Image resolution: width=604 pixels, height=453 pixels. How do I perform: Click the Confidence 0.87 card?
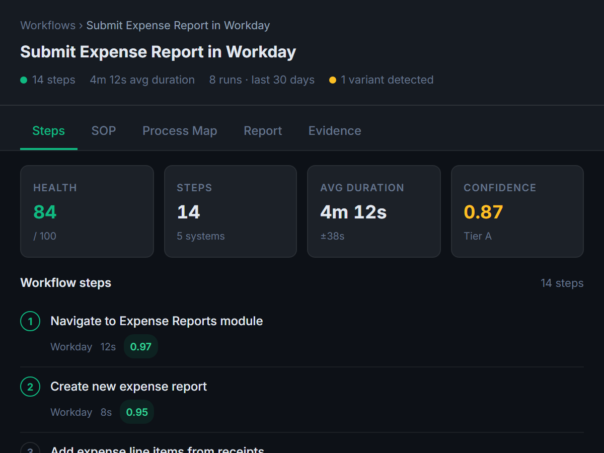pos(517,211)
